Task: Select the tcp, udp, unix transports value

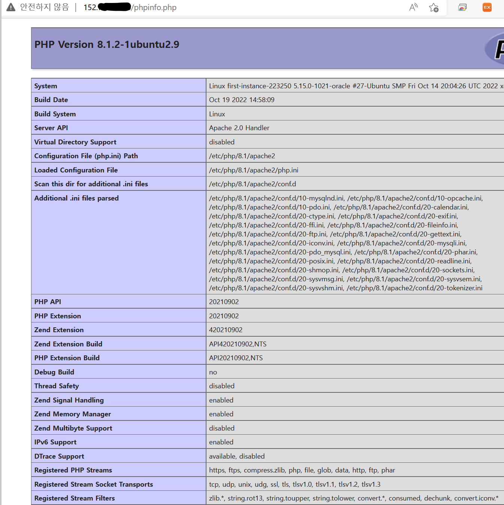Action: tap(295, 484)
